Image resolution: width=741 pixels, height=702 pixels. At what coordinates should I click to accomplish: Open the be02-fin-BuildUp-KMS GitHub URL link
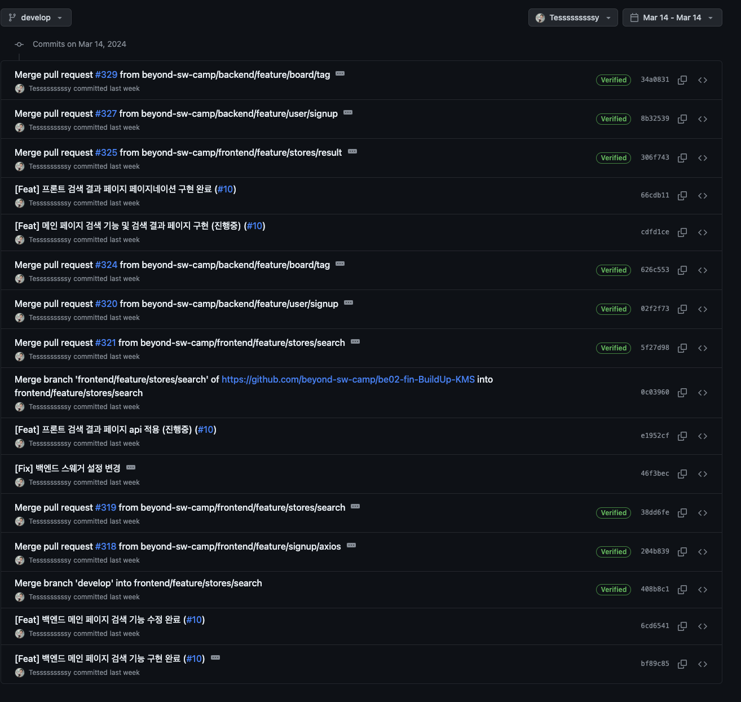tap(348, 379)
